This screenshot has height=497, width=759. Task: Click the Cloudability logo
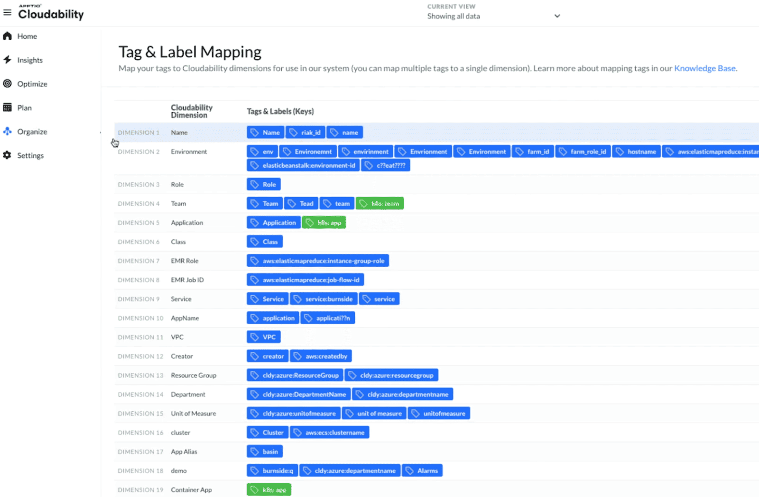tap(51, 12)
